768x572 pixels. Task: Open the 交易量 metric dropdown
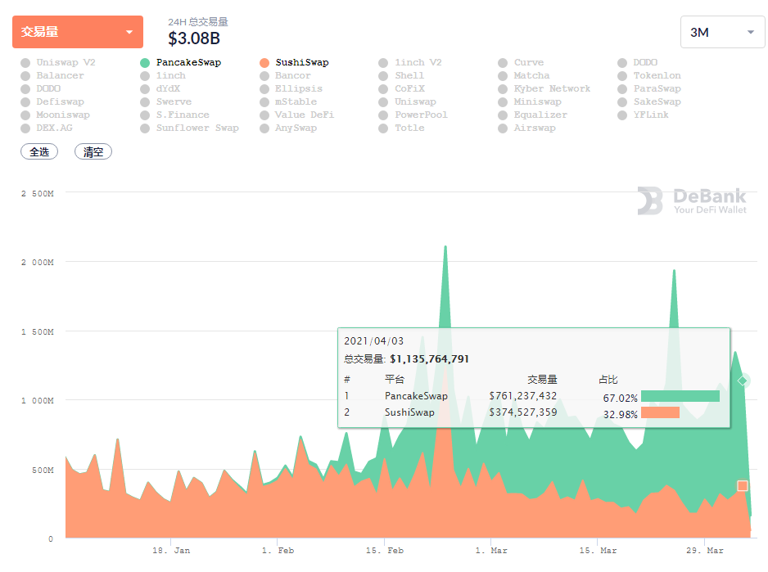tap(78, 32)
